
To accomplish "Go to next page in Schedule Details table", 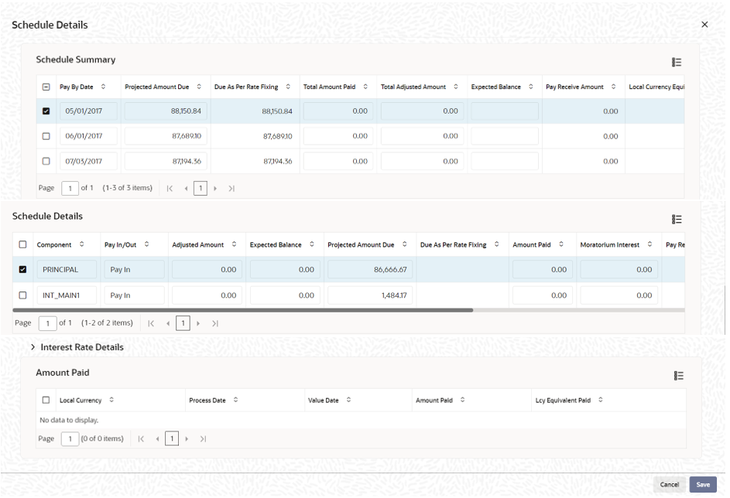I will tap(198, 323).
